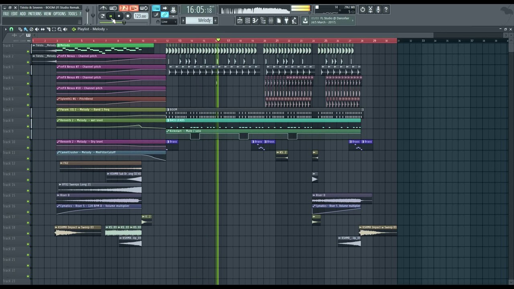This screenshot has height=289, width=514.
Task: Toggle overdub recording mode
Action: (x=134, y=8)
